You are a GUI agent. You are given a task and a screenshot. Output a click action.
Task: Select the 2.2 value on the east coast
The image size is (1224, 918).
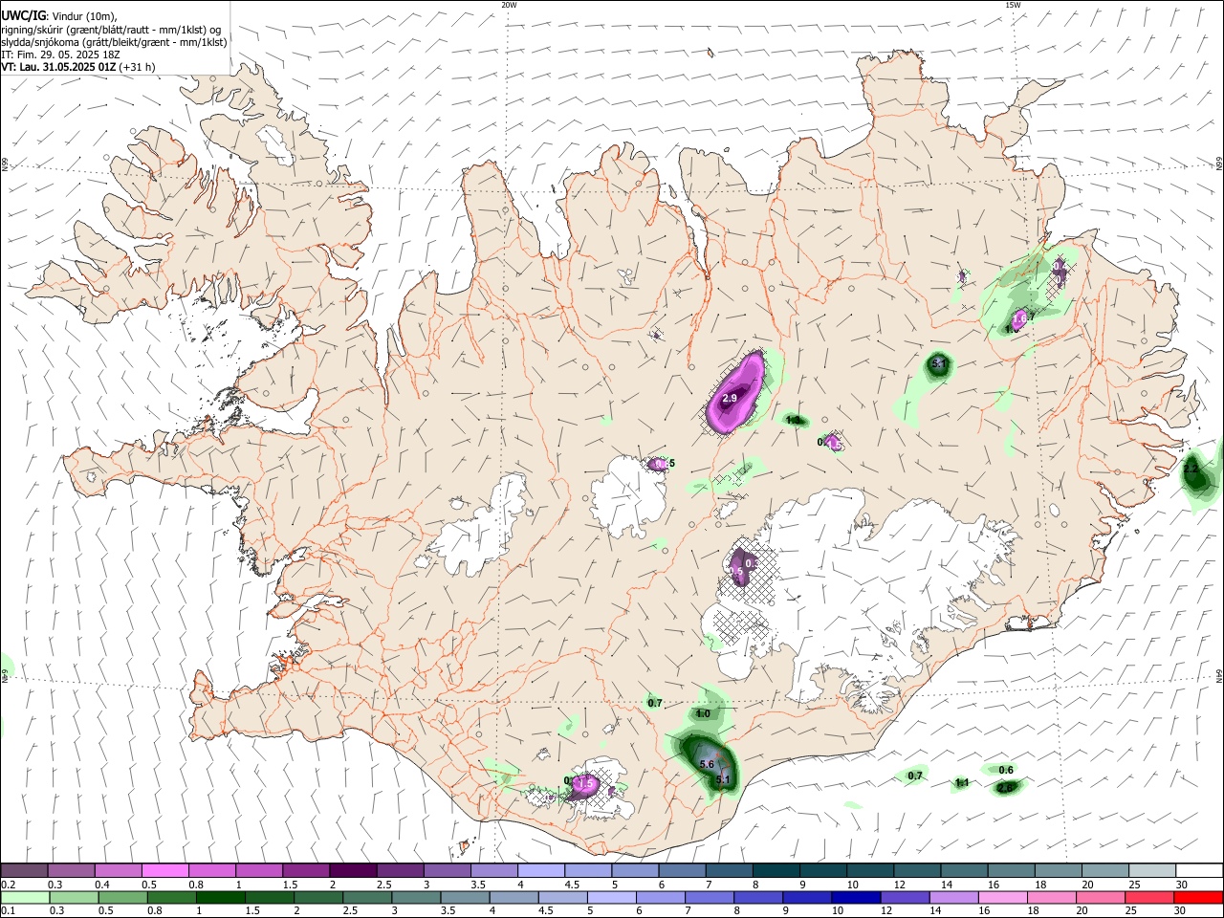click(x=1191, y=469)
